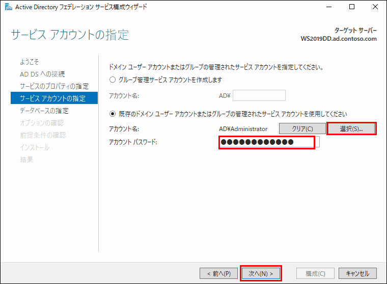Go back with the 前へ(P) button
Screen dimensions: 387x284
[x=218, y=273]
